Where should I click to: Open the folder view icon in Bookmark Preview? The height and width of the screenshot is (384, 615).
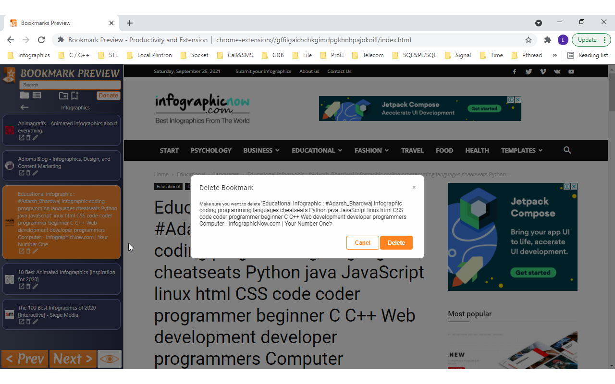[25, 95]
